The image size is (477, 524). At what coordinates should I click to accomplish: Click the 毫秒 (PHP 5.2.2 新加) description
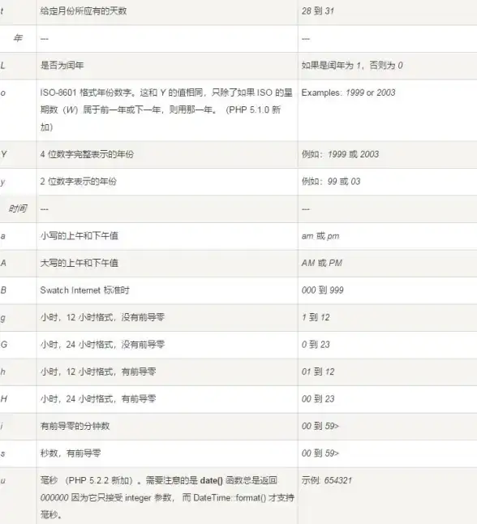167,497
